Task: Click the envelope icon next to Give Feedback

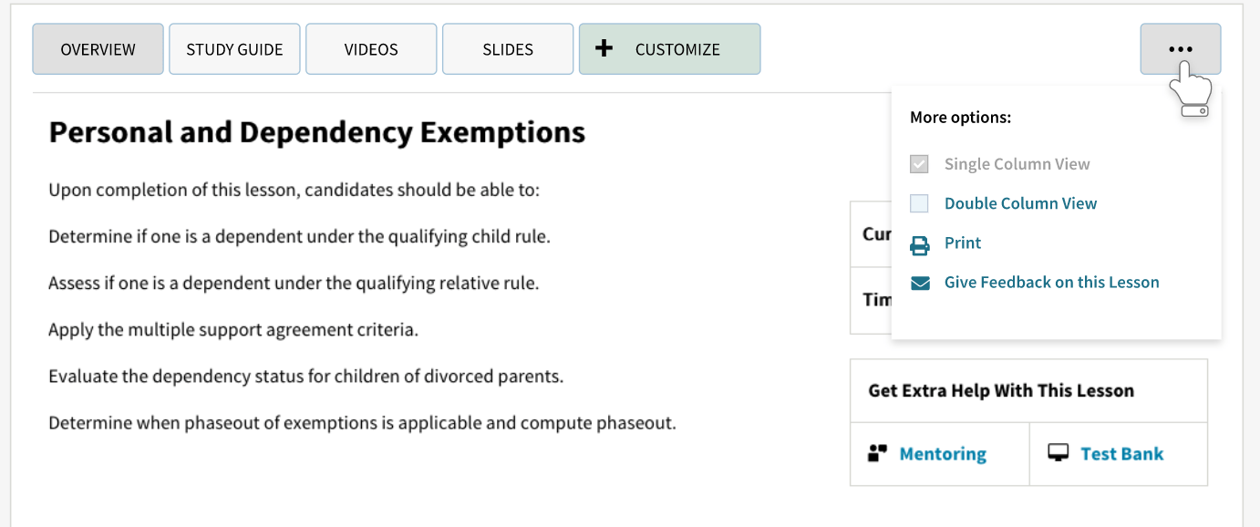Action: pos(921,282)
